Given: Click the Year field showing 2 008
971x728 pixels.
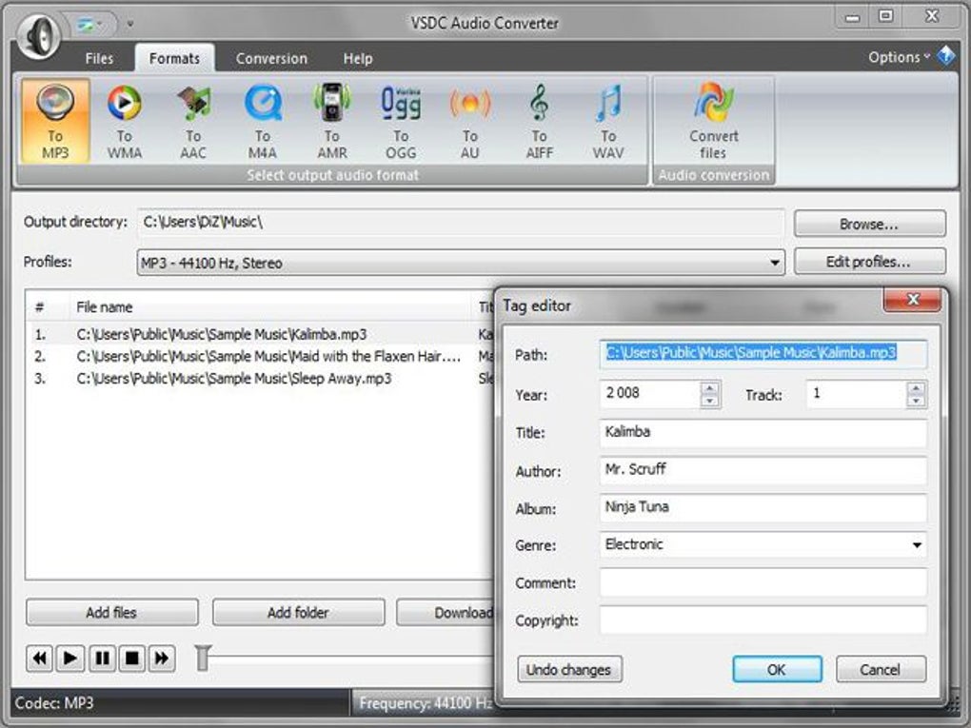Looking at the screenshot, I should pyautogui.click(x=650, y=394).
